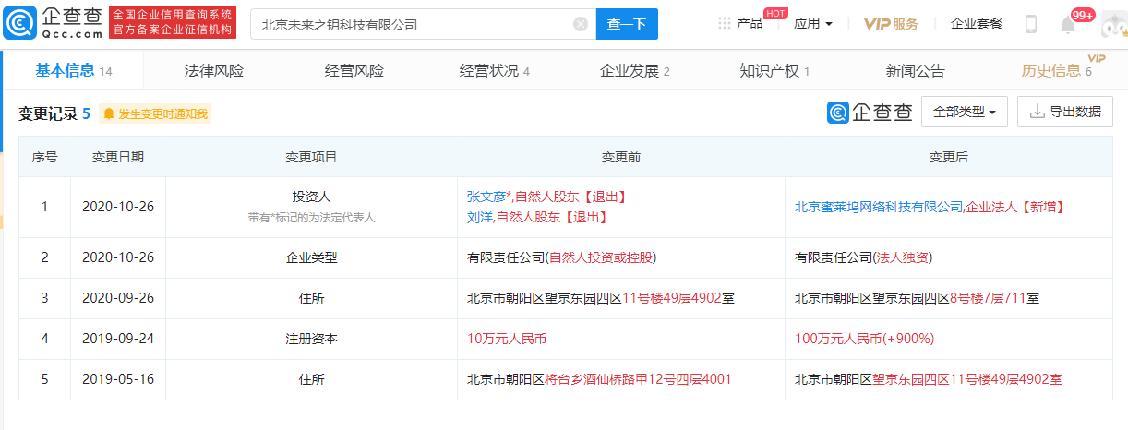1128x430 pixels.
Task: Open the 全部类型 filter dropdown
Action: click(x=964, y=112)
